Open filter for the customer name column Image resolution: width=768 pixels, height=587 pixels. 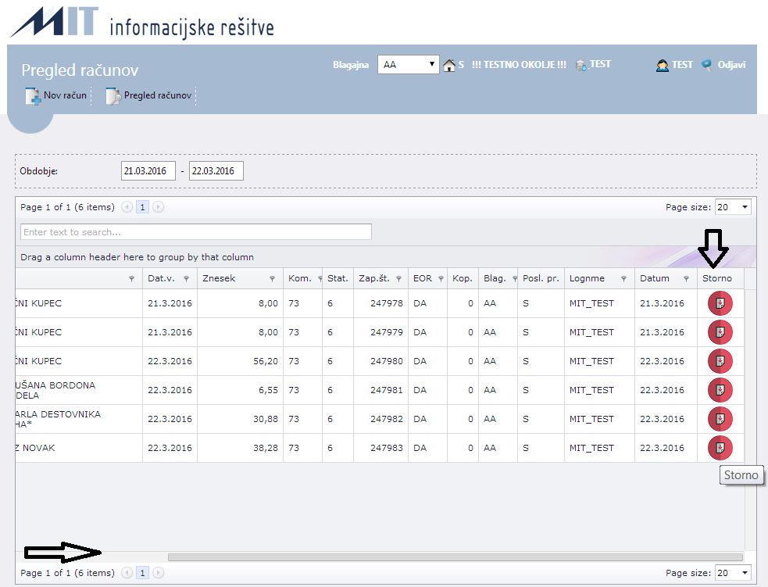click(131, 278)
